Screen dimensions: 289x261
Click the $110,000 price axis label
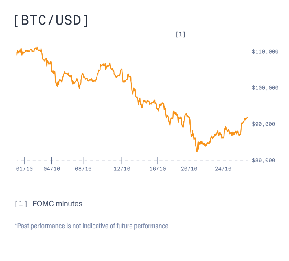pos(265,52)
